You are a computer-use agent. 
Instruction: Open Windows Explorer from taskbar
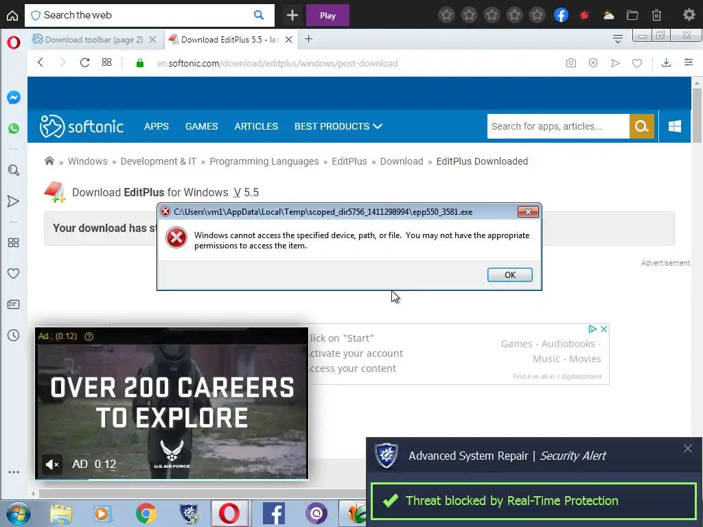point(61,514)
